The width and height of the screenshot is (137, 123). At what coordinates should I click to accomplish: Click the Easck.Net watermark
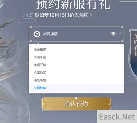pyautogui.click(x=117, y=117)
